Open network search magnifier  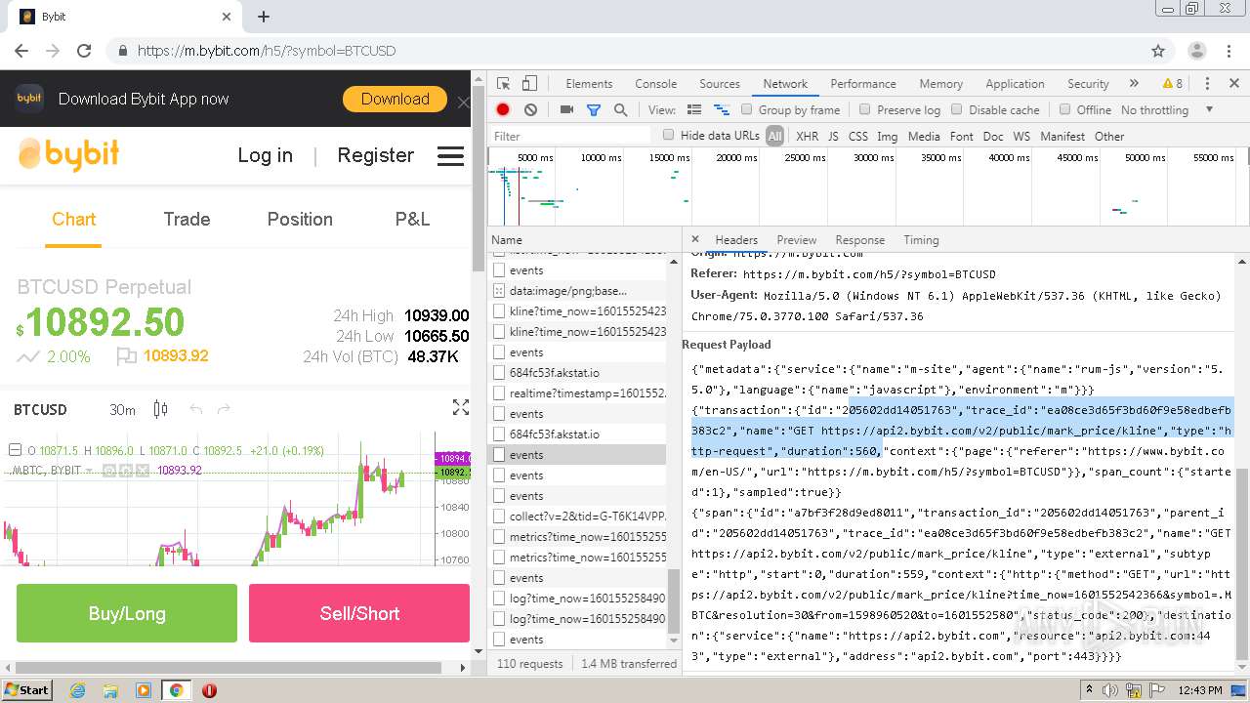coord(620,110)
